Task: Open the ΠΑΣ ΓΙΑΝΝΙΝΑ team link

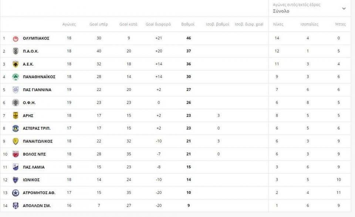Action: click(37, 90)
